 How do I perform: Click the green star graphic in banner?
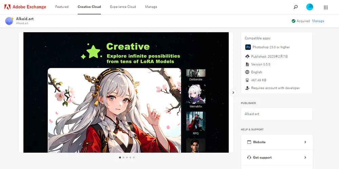pos(93,52)
